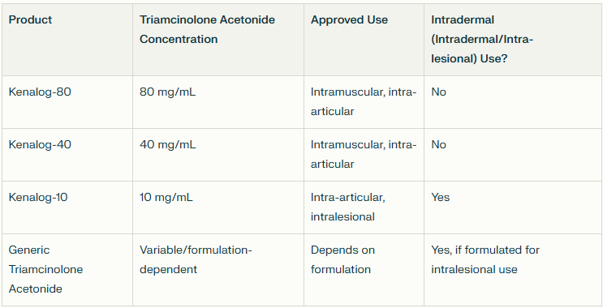The width and height of the screenshot is (603, 308).
Task: Select the Kenalog-10 product cell
Action: [x=67, y=207]
